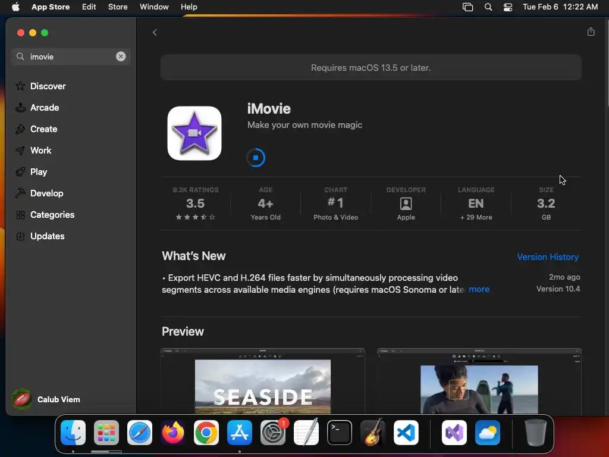The height and width of the screenshot is (457, 609).
Task: Go to the Create category
Action: pyautogui.click(x=36, y=129)
